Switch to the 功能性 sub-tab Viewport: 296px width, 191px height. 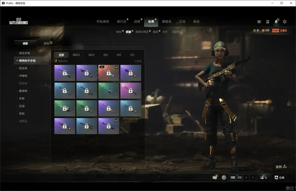[176, 32]
